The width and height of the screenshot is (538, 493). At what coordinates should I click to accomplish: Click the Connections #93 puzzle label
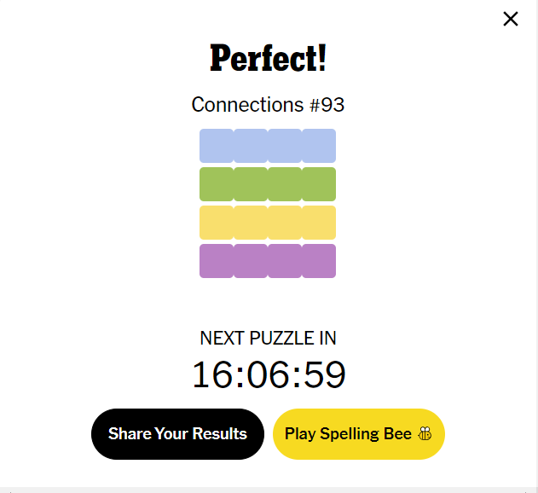(x=268, y=104)
